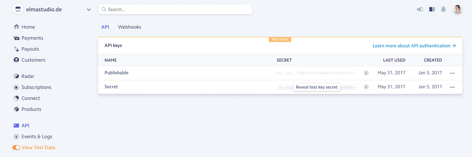This screenshot has width=472, height=157.
Task: Open notifications bell icon
Action: [x=444, y=9]
